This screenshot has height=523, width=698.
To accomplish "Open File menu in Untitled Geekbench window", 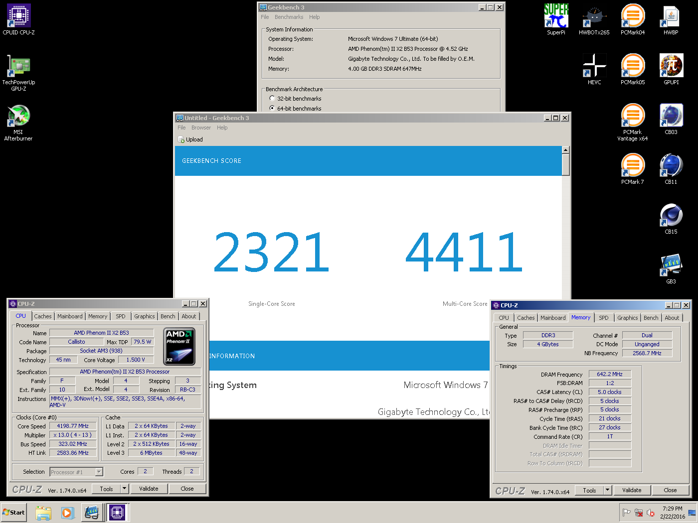I will [181, 128].
